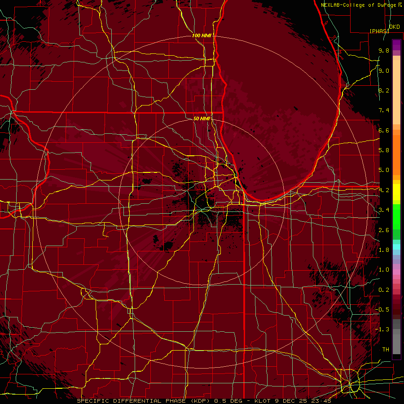This screenshot has height=404, width=404.
Task: Click the 3.4 value on the scale
Action: [x=384, y=210]
